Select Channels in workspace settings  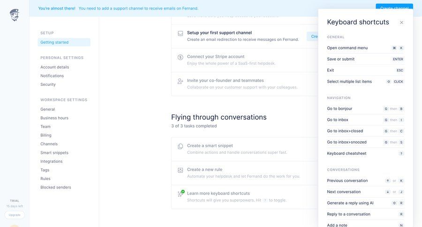[x=49, y=144]
